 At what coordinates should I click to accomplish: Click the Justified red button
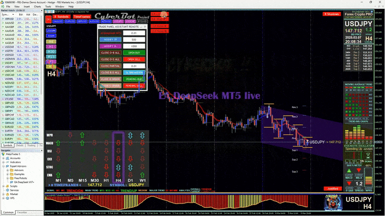[x=333, y=189]
